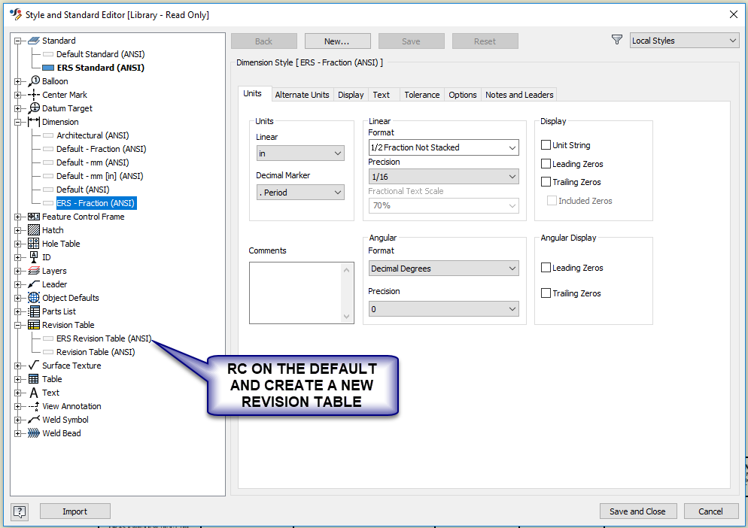Viewport: 748px width, 528px height.
Task: Click the New... button
Action: pos(337,41)
